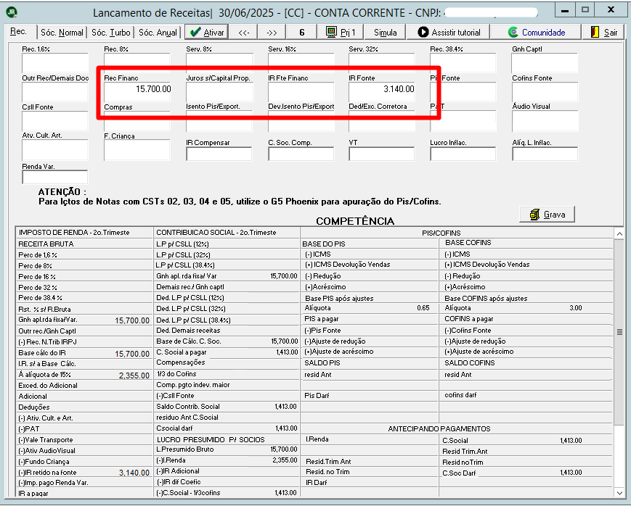631x506 pixels.
Task: Go to previous record with <<- button
Action: [x=244, y=33]
